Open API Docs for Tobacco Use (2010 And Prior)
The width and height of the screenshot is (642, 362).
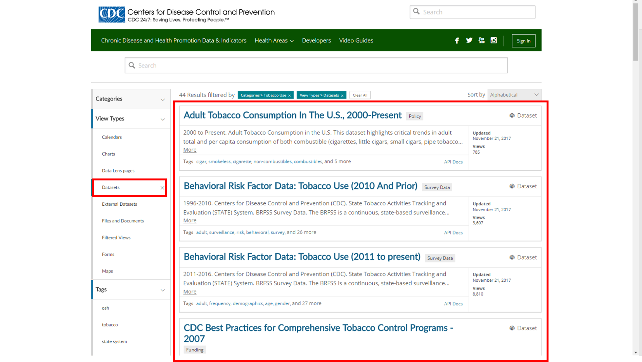click(x=453, y=232)
